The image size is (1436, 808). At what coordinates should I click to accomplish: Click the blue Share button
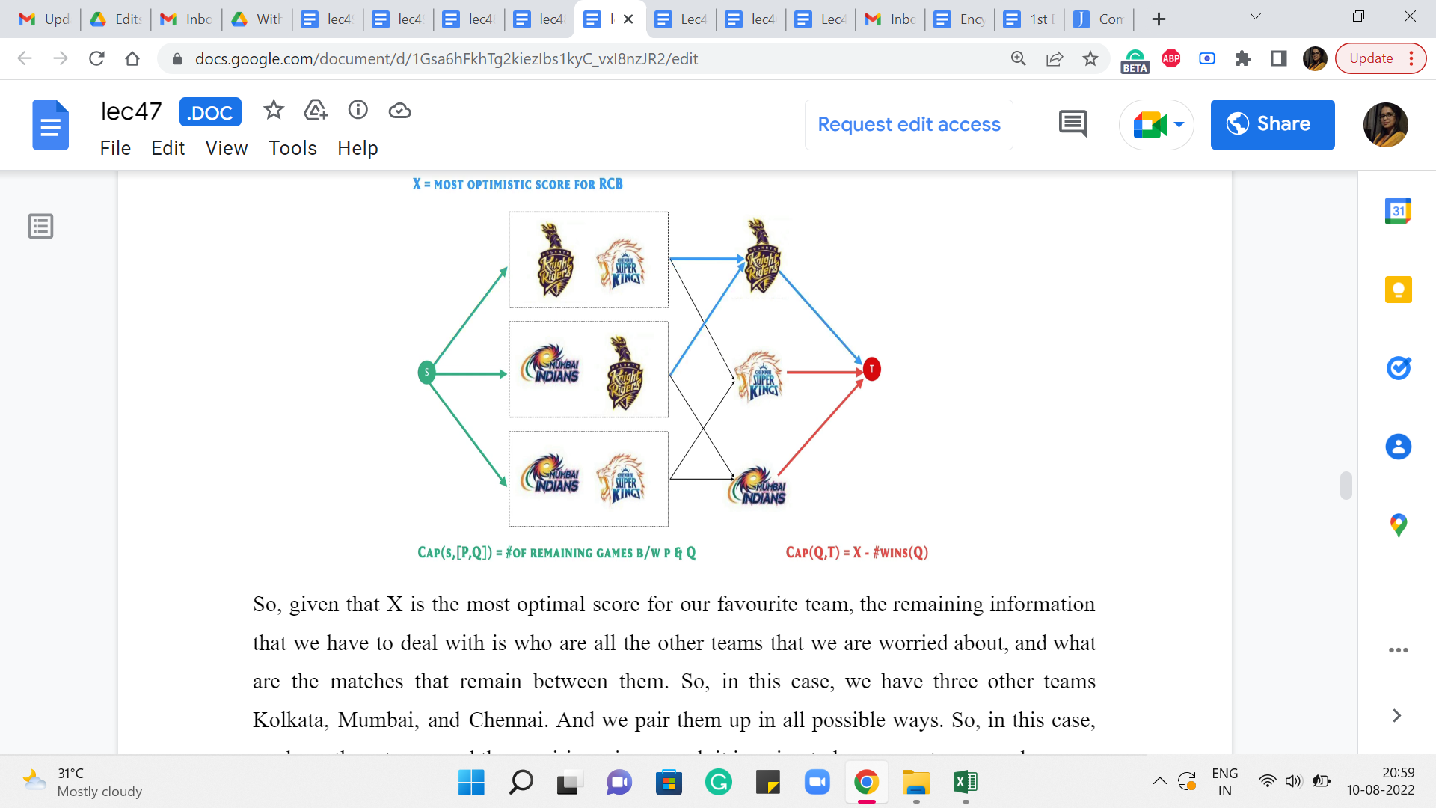pyautogui.click(x=1272, y=124)
